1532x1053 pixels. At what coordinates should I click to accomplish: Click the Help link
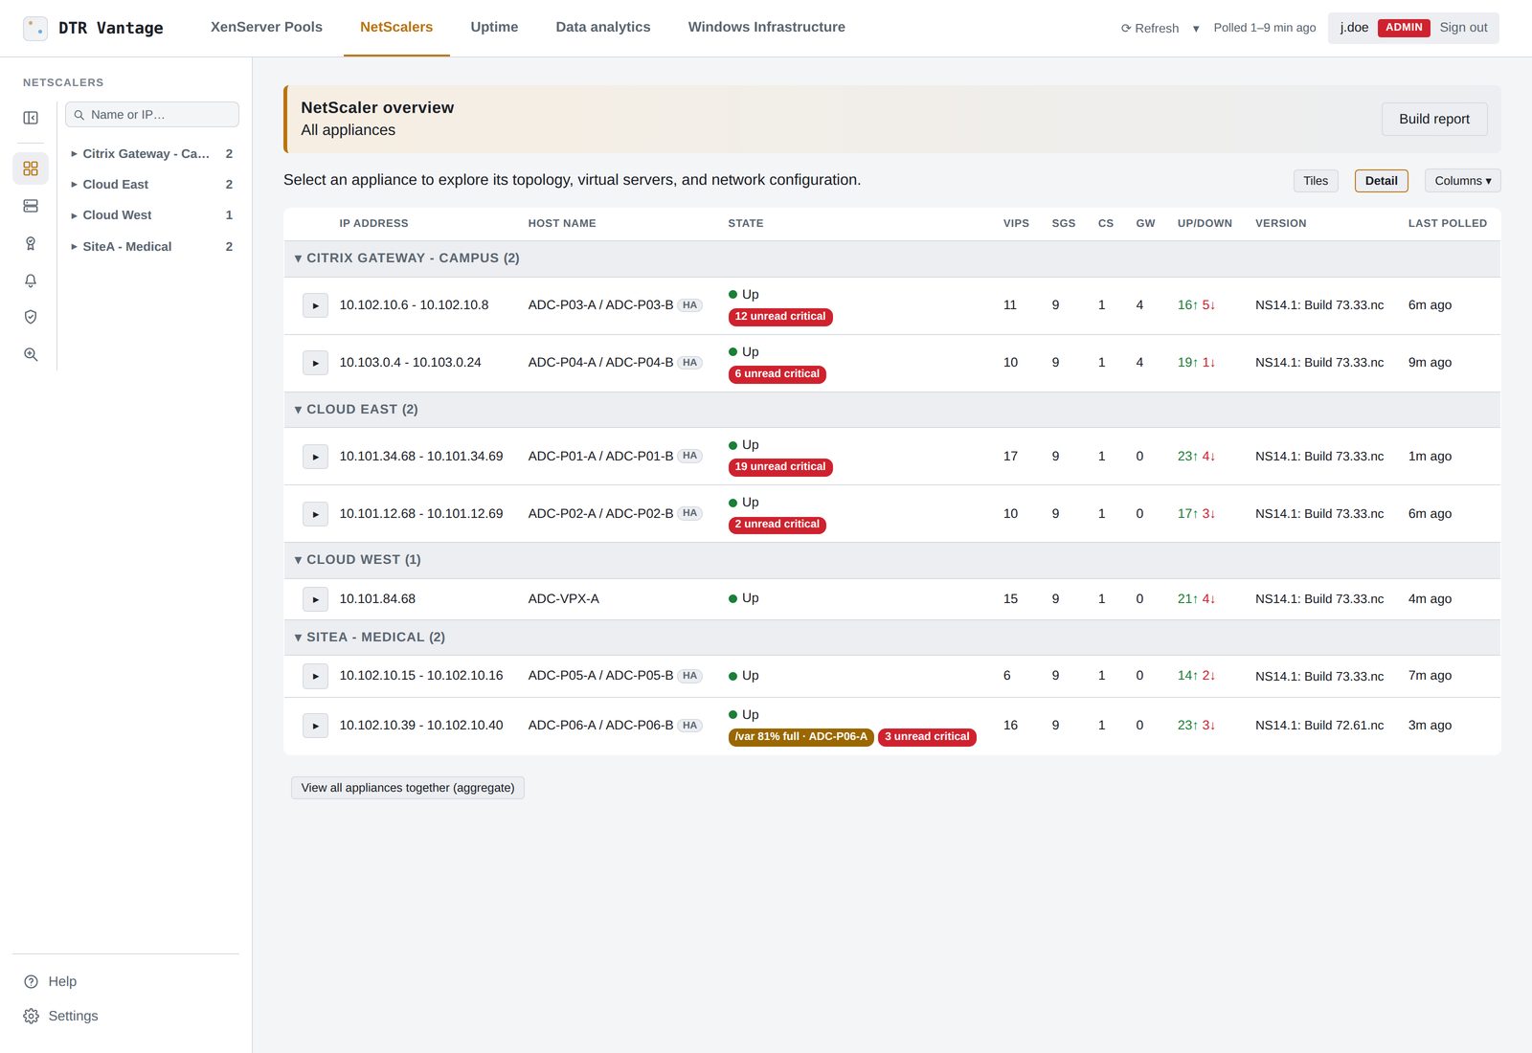point(62,981)
